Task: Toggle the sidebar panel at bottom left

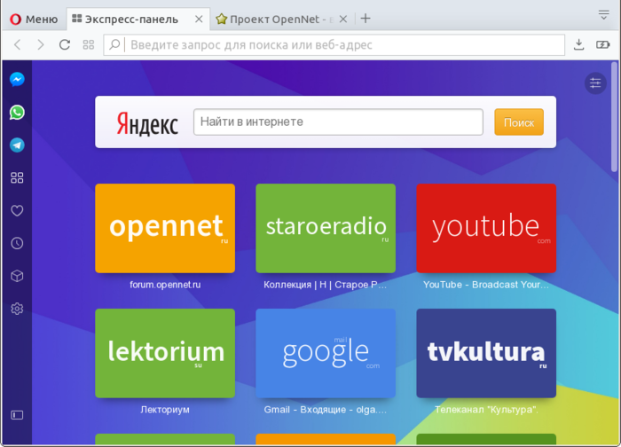Action: click(17, 414)
